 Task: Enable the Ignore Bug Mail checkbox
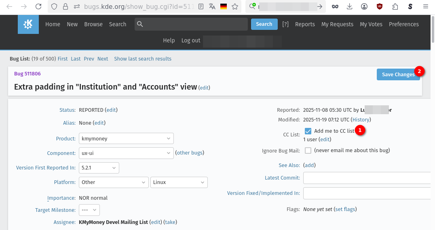(x=308, y=151)
